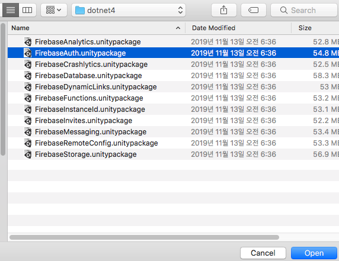Click the FirebaseDynamicLinks.unitypackage file icon
The width and height of the screenshot is (339, 261).
pos(28,87)
